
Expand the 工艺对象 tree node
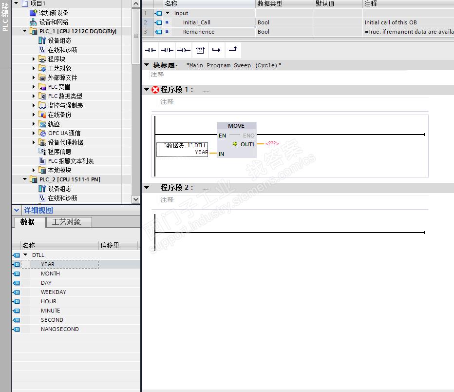34,68
